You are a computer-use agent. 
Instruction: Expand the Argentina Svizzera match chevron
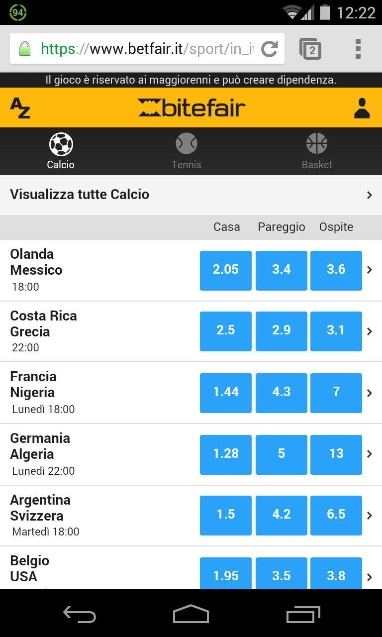(x=369, y=516)
